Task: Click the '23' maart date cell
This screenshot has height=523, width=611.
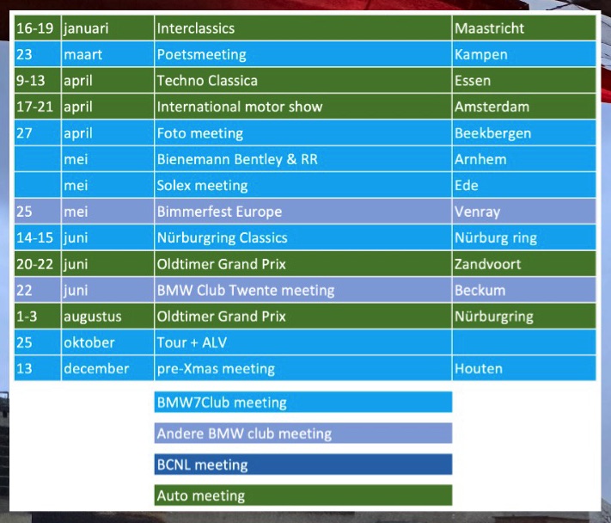Action: pos(38,54)
